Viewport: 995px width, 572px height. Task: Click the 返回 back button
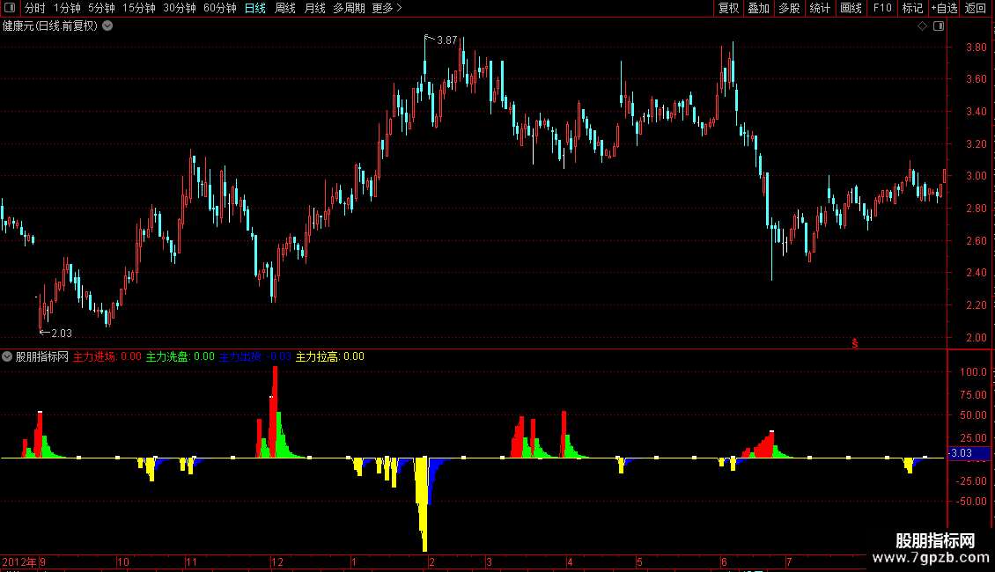click(x=976, y=8)
